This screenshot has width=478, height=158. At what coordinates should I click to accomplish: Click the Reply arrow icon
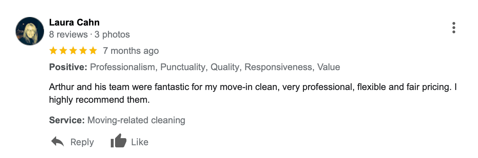[58, 142]
